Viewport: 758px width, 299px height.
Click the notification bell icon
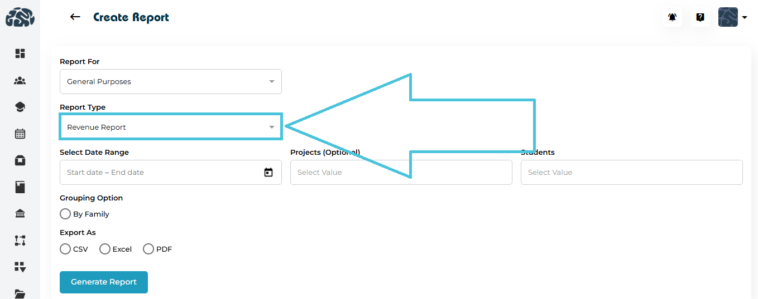(672, 17)
